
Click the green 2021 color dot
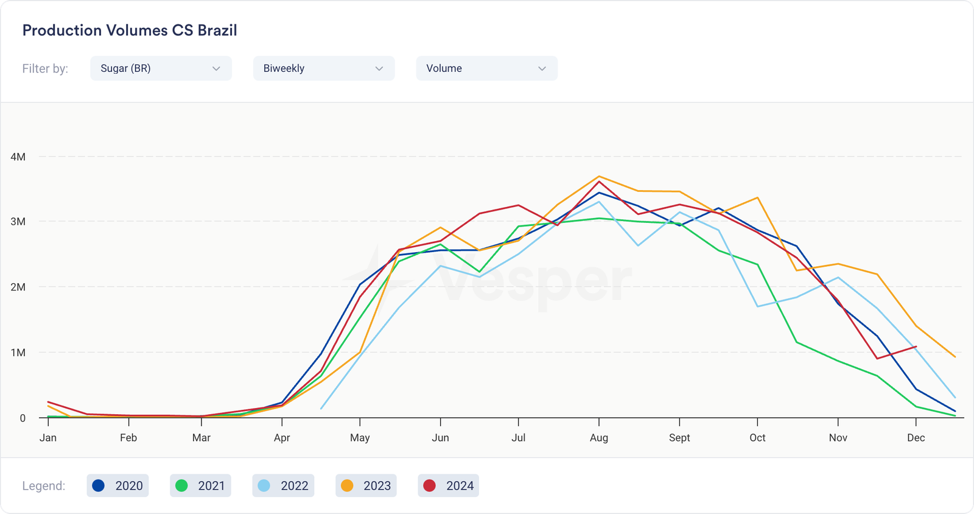[x=181, y=485]
